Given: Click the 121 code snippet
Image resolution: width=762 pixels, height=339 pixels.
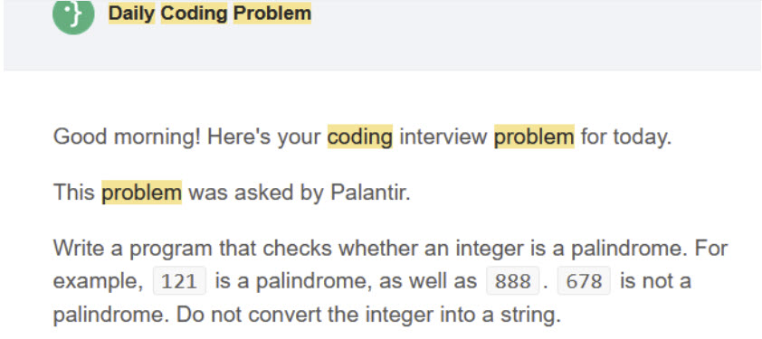Looking at the screenshot, I should (x=179, y=281).
